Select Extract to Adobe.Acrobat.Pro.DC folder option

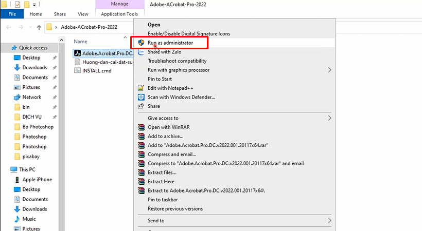point(206,191)
